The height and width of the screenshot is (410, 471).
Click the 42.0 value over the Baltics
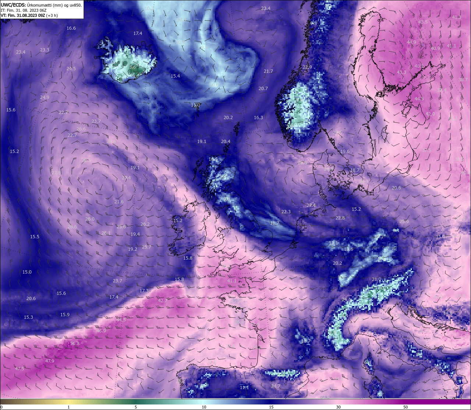(430, 114)
